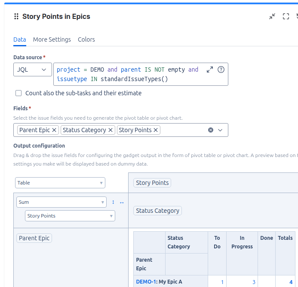The image size is (298, 287).
Task: Open the More Settings tab
Action: [x=52, y=39]
